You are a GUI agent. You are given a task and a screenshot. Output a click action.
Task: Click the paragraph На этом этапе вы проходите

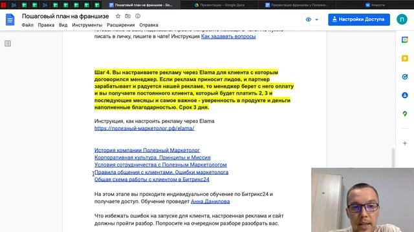(x=184, y=198)
